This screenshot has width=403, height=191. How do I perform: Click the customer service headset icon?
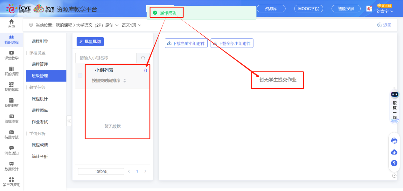[394, 141]
